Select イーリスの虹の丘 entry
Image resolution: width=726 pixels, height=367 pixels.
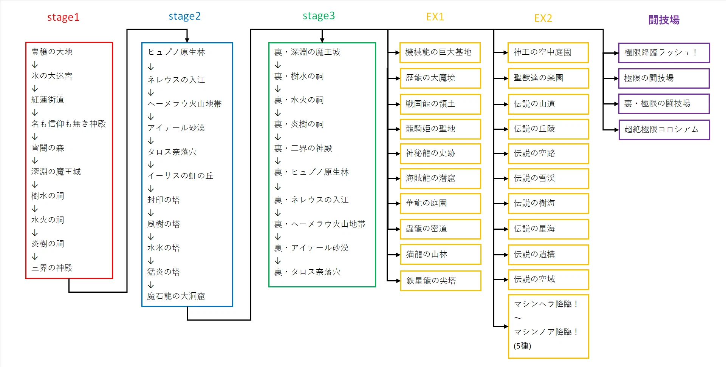coord(180,176)
